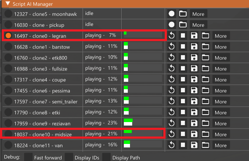The width and height of the screenshot is (249, 161).
Task: Save recording of 17959 clone9 reziavan
Action: (194, 123)
